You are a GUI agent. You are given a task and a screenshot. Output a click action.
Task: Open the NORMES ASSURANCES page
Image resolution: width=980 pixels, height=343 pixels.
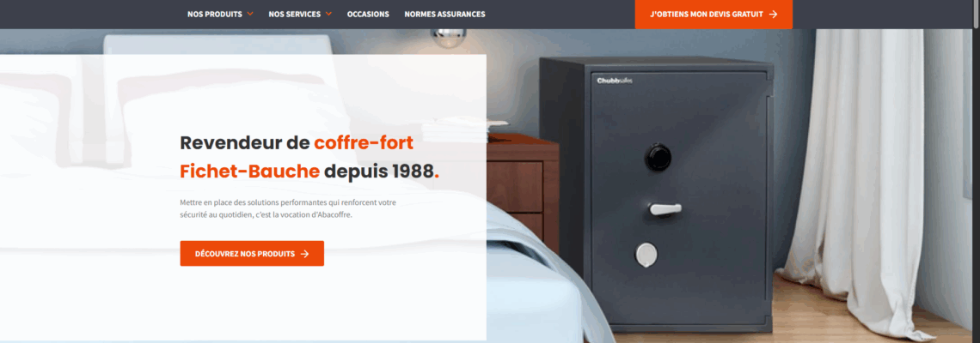[x=444, y=14]
